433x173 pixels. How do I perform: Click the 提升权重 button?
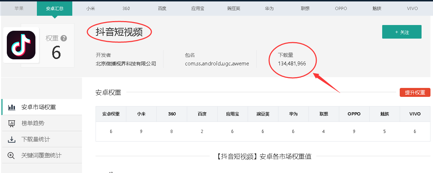coord(415,93)
